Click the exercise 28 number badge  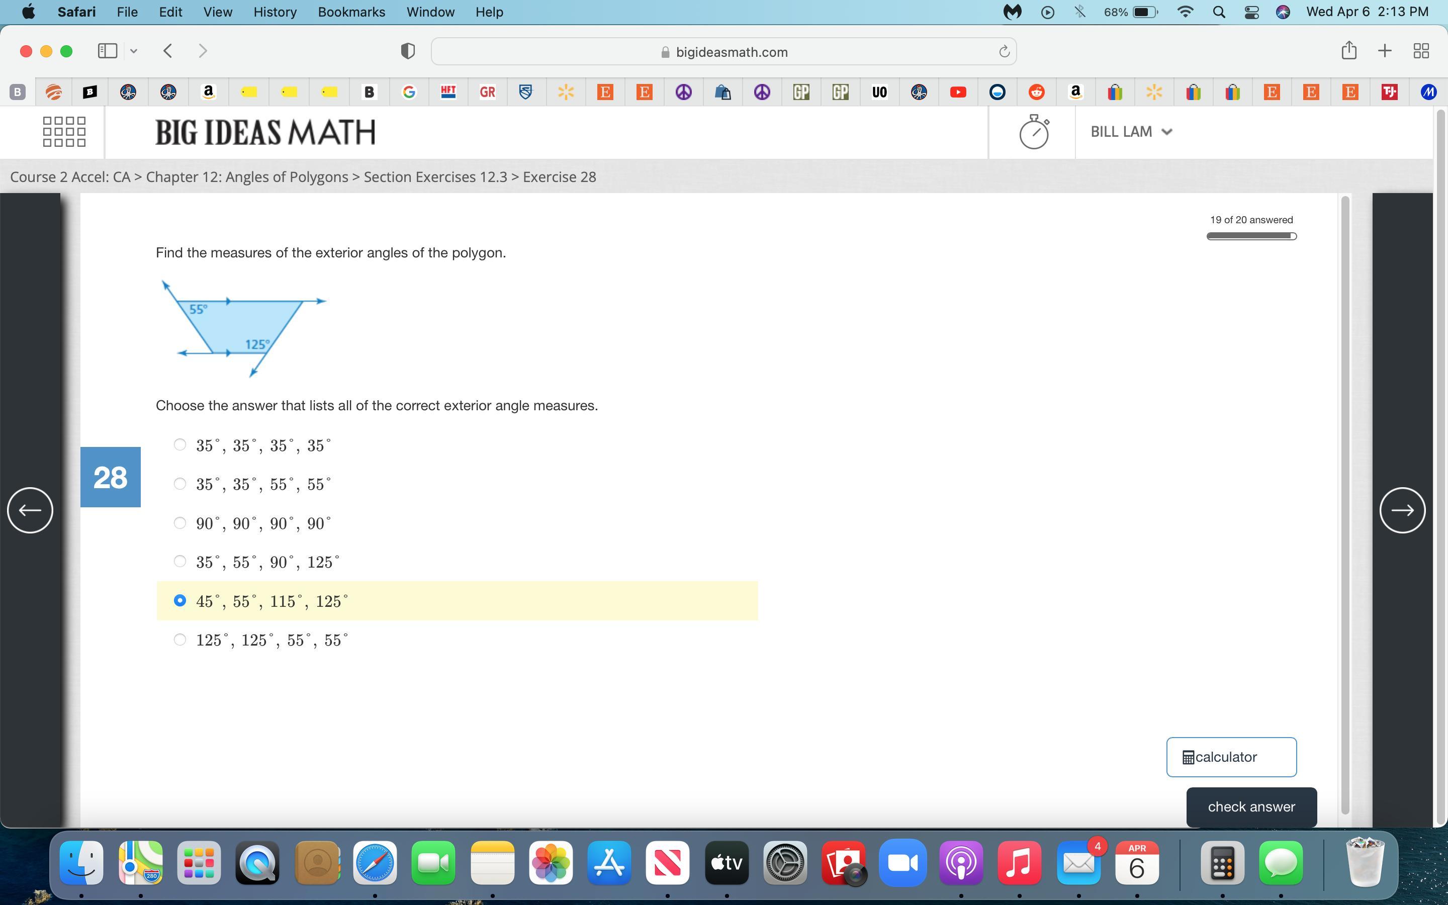pos(110,477)
